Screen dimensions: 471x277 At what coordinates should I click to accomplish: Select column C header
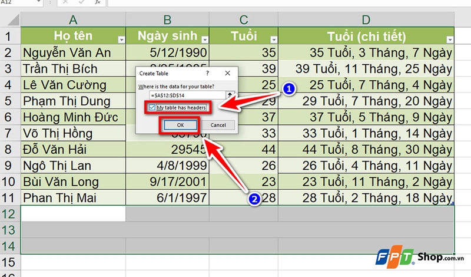[x=244, y=20]
